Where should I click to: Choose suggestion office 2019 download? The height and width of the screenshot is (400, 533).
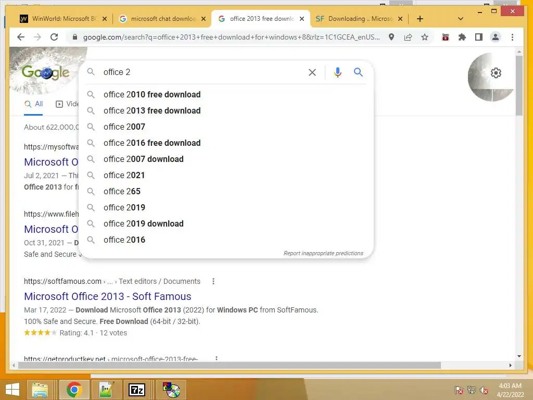226,223
